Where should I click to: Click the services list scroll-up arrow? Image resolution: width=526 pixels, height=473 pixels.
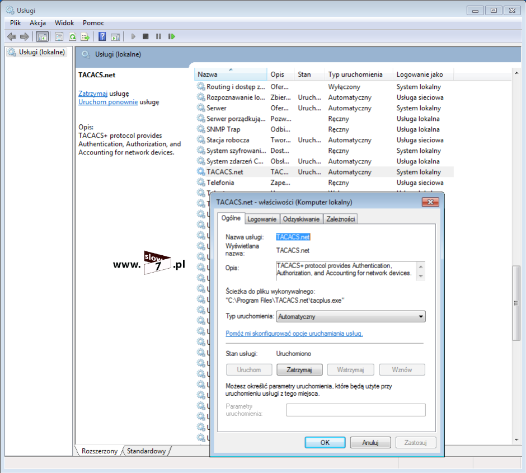[516, 73]
